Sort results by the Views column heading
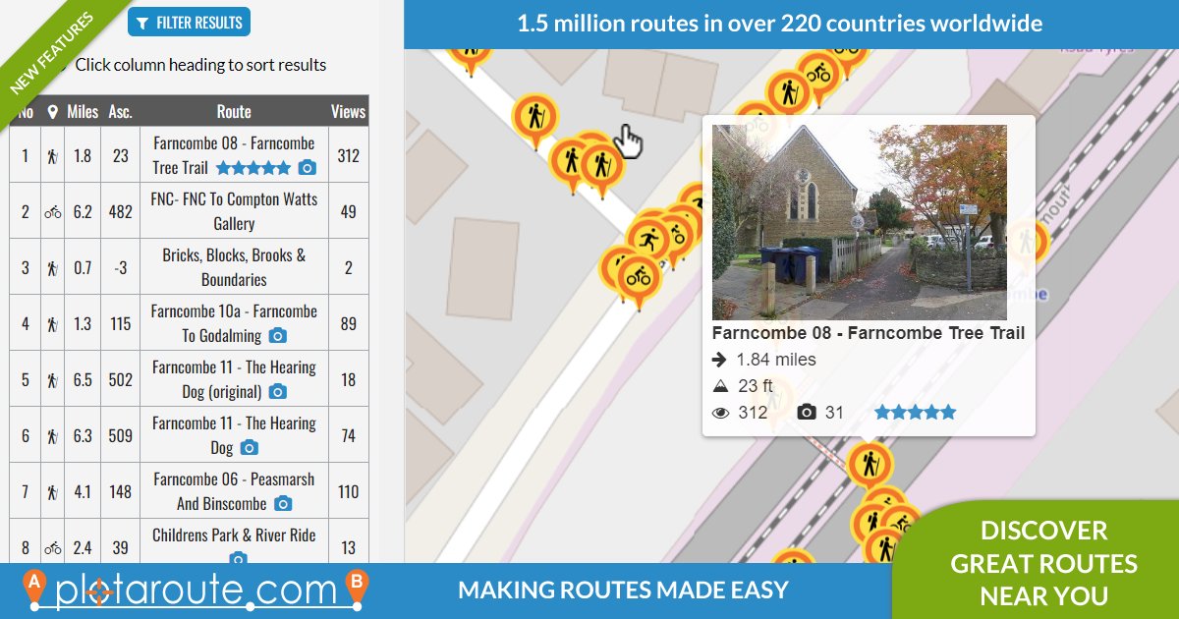 [x=347, y=111]
